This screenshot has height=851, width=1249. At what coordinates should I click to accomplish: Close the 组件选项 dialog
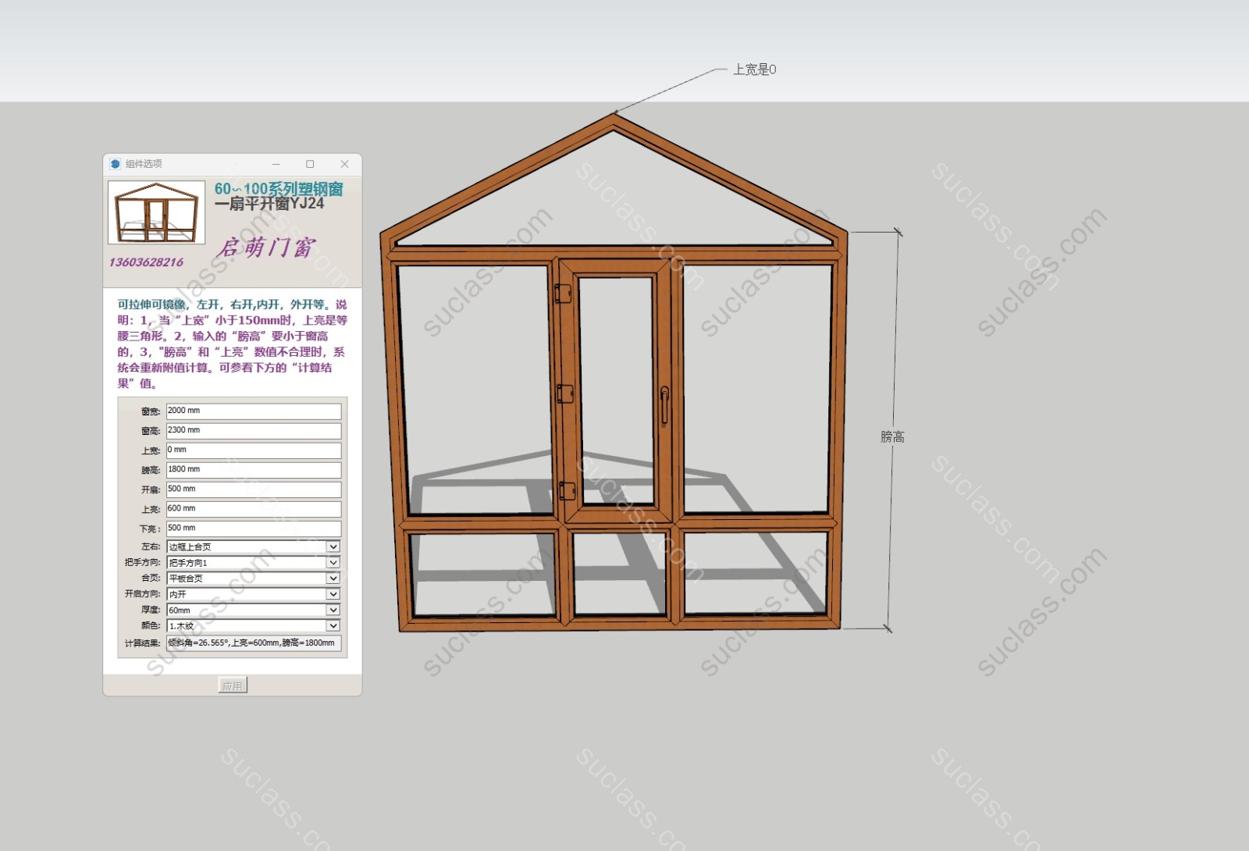coord(344,164)
